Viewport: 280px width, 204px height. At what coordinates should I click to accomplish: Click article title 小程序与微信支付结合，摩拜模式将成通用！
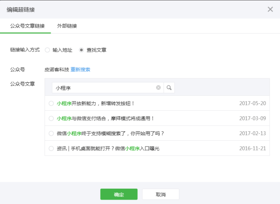(105, 119)
